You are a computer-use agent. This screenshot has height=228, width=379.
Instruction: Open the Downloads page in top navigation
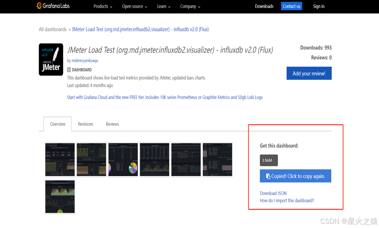[264, 6]
